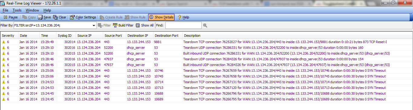
Task: Clear the log entries
Action: [60, 17]
